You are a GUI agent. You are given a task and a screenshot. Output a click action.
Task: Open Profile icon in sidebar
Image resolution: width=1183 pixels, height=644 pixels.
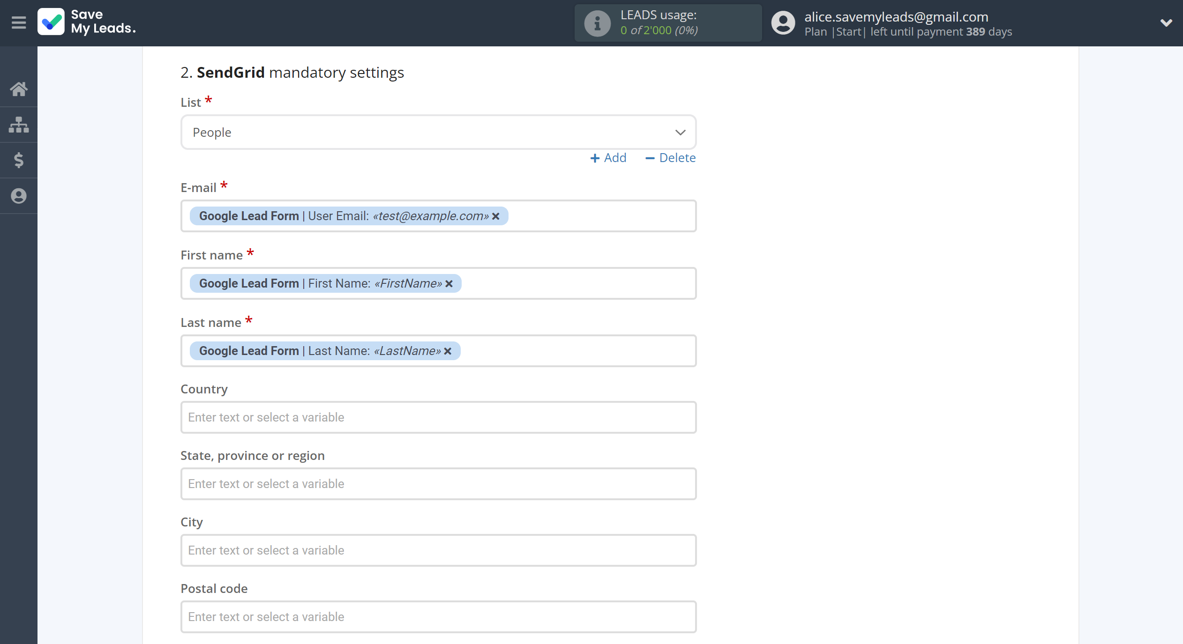coord(19,196)
